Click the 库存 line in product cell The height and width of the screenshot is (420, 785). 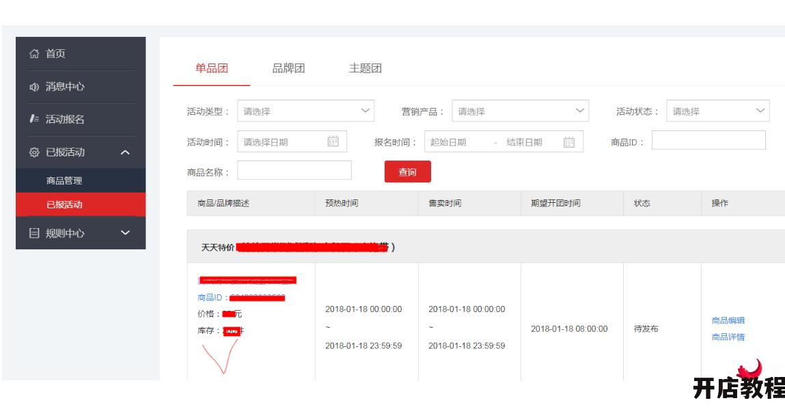point(221,331)
